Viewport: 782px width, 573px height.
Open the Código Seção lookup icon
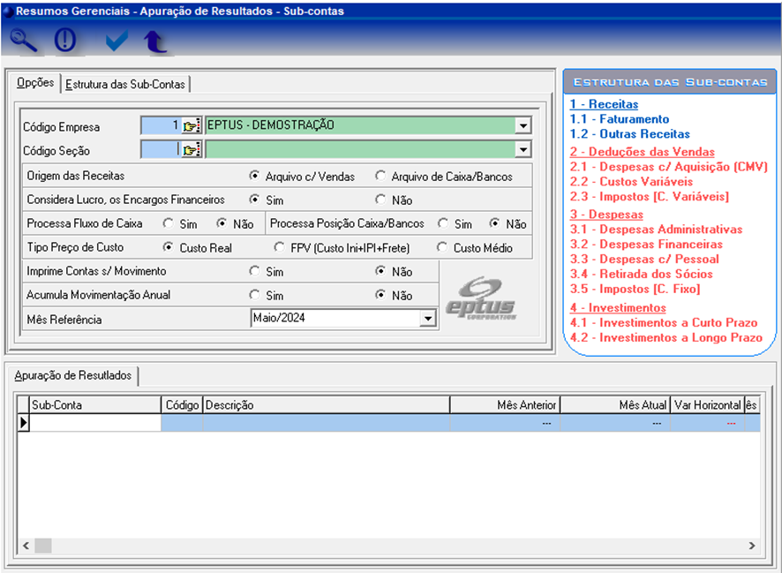pos(192,150)
